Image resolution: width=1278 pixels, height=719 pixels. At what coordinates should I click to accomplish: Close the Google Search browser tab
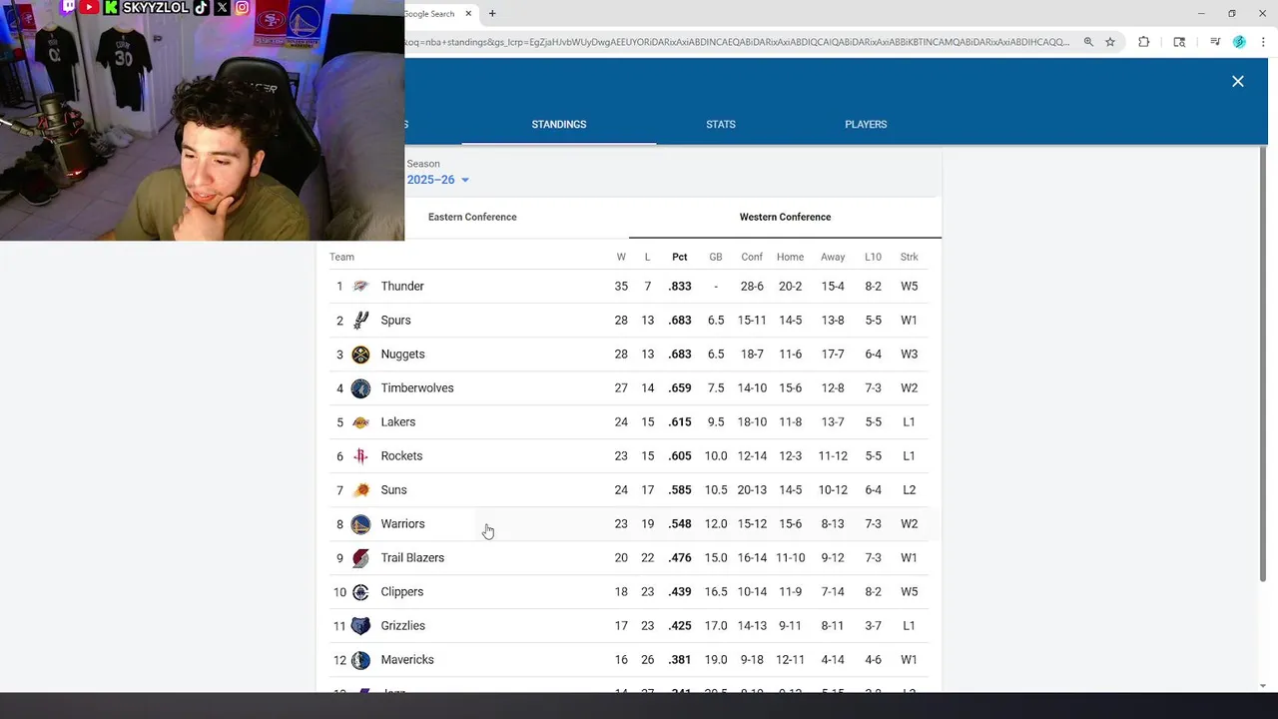click(x=468, y=14)
